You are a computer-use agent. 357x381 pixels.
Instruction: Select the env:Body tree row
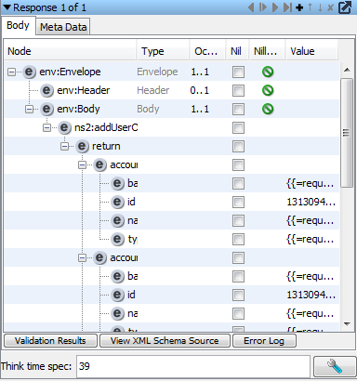click(172, 109)
